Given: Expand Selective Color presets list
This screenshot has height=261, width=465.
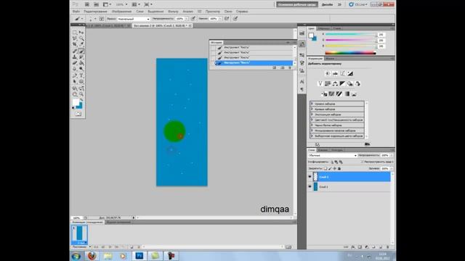Looking at the screenshot, I should (312, 136).
